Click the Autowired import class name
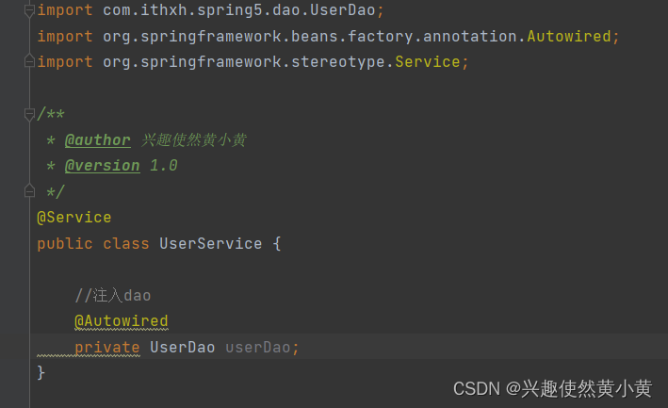668x408 pixels. 569,36
